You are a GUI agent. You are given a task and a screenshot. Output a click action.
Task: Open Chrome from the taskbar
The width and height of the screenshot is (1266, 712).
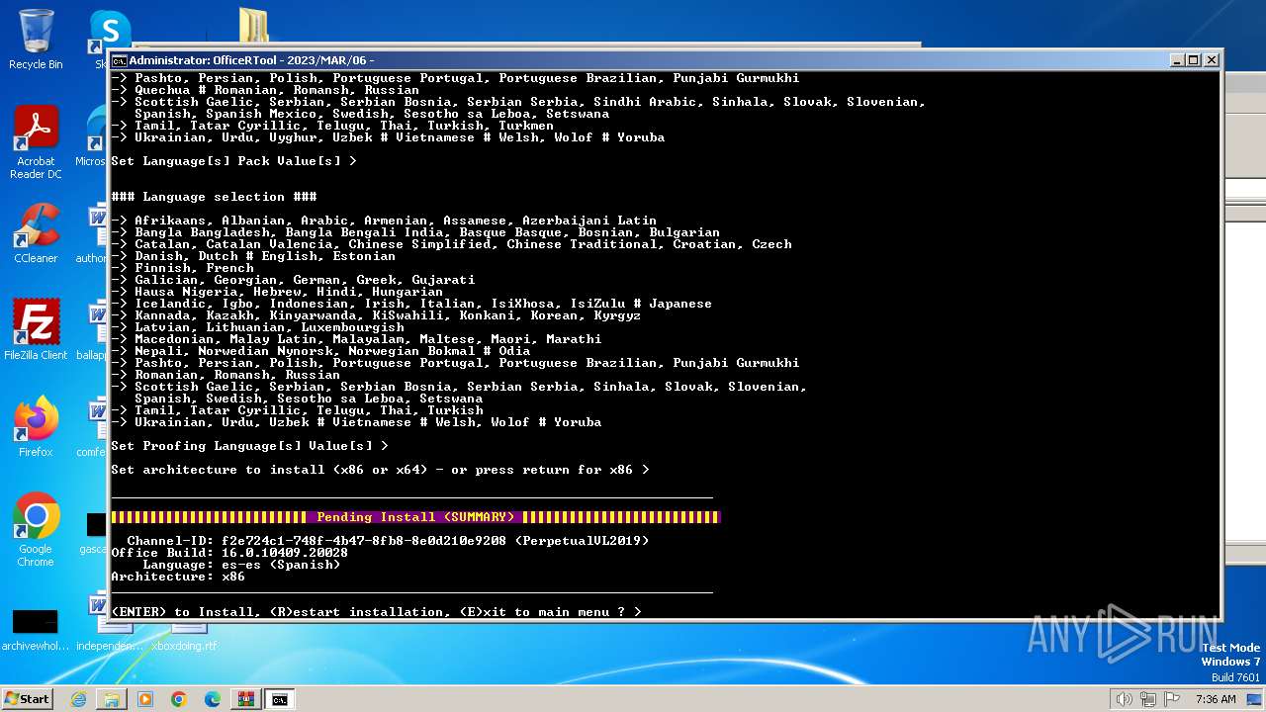(x=179, y=699)
